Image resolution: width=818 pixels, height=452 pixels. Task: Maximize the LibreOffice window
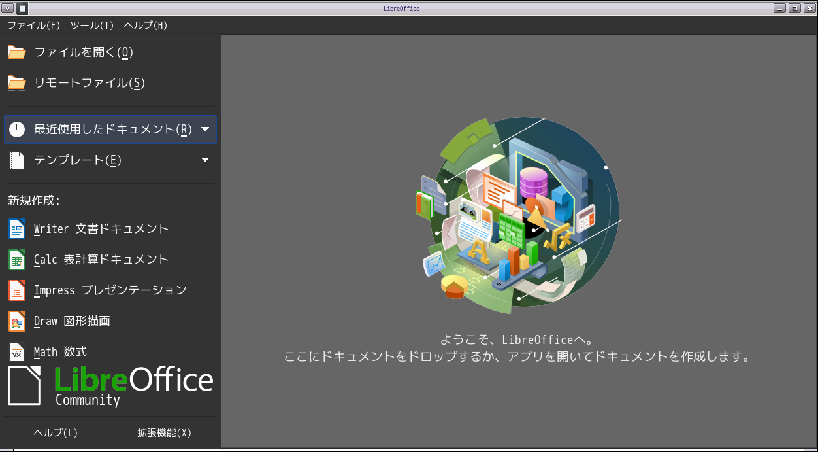pyautogui.click(x=794, y=9)
